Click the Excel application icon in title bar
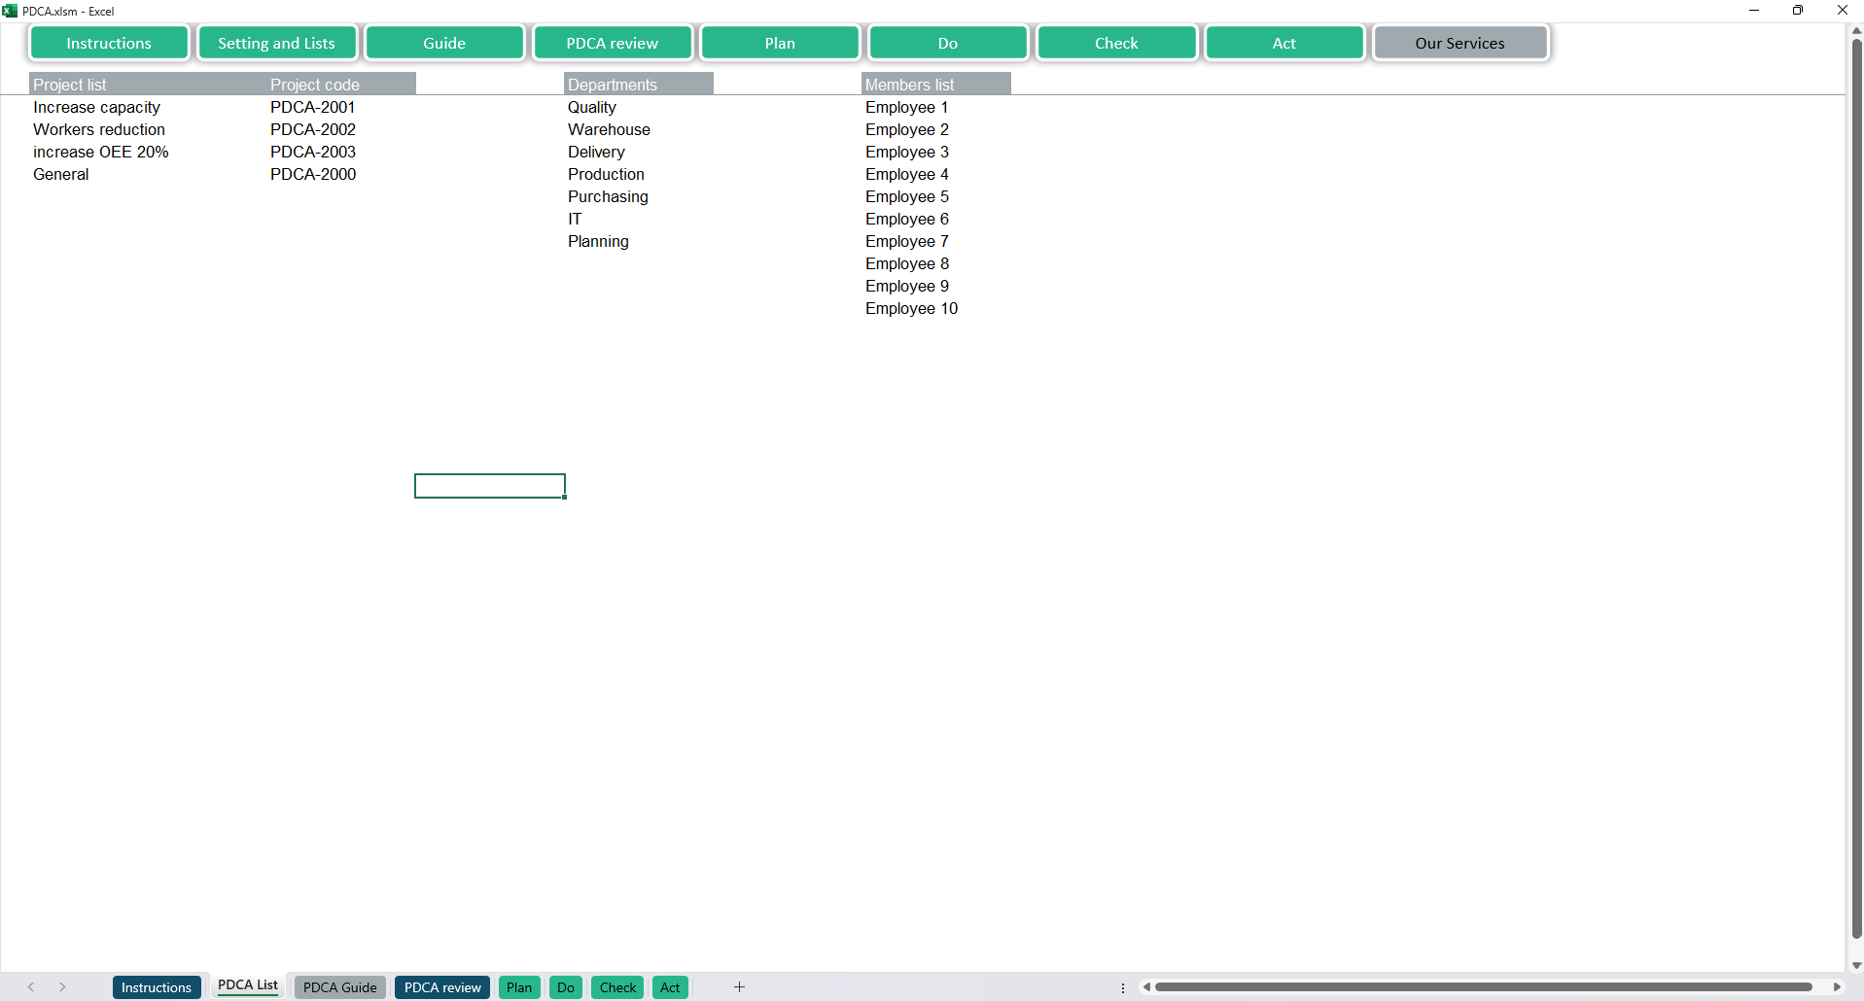This screenshot has width=1864, height=1001. point(10,11)
